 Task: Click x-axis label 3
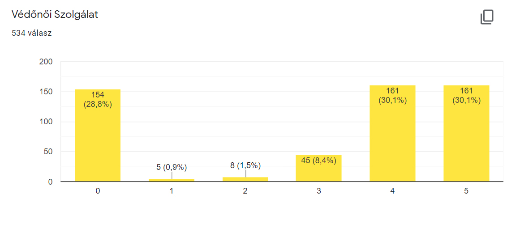click(319, 191)
